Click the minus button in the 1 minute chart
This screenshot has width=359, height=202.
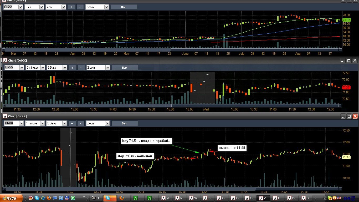coord(81,123)
